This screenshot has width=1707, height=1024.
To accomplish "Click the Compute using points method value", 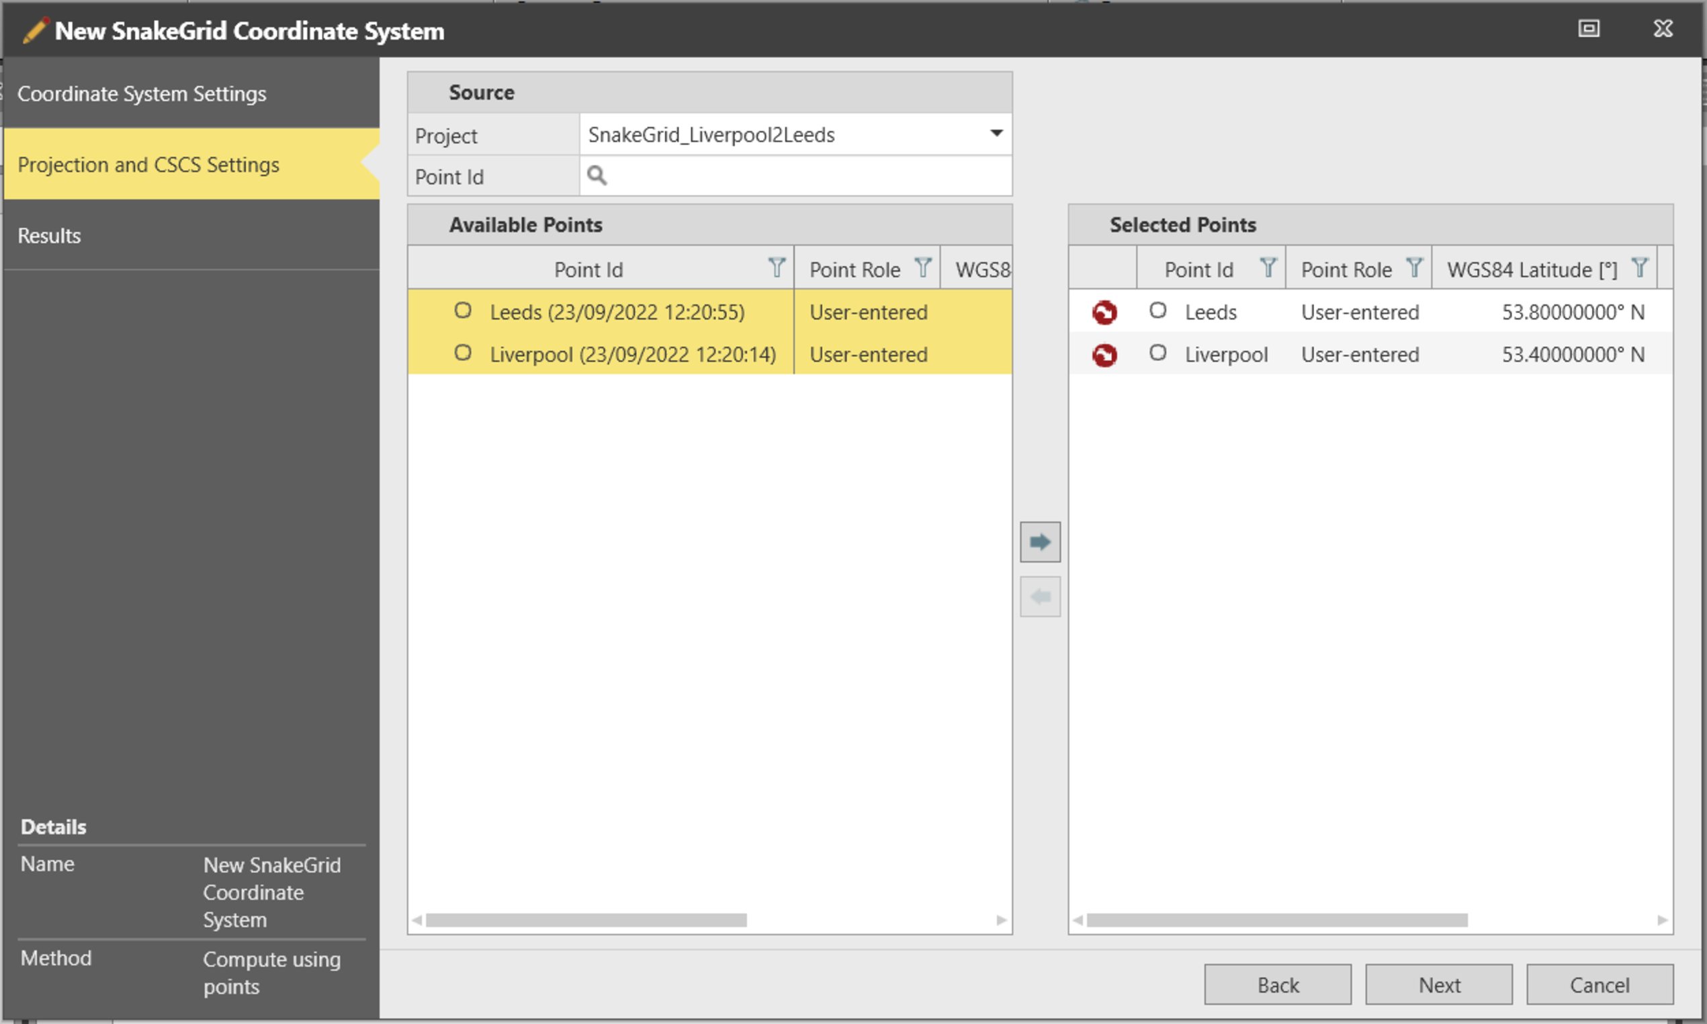I will tap(272, 973).
